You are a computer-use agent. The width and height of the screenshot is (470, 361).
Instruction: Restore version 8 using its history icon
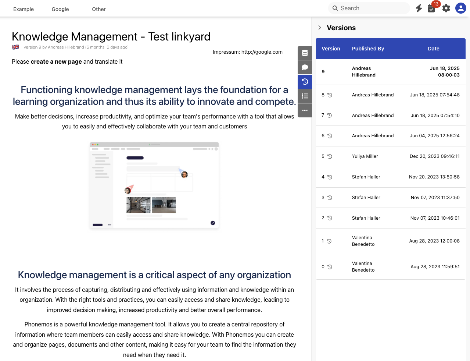coord(330,95)
